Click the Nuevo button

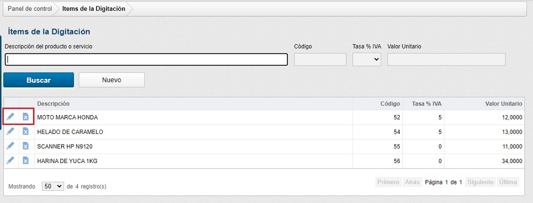[x=111, y=80]
